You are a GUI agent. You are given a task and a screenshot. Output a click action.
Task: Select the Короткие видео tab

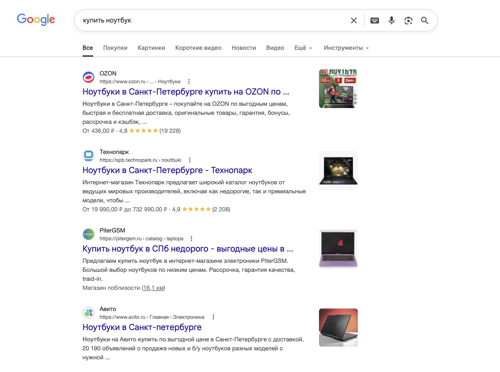(198, 48)
